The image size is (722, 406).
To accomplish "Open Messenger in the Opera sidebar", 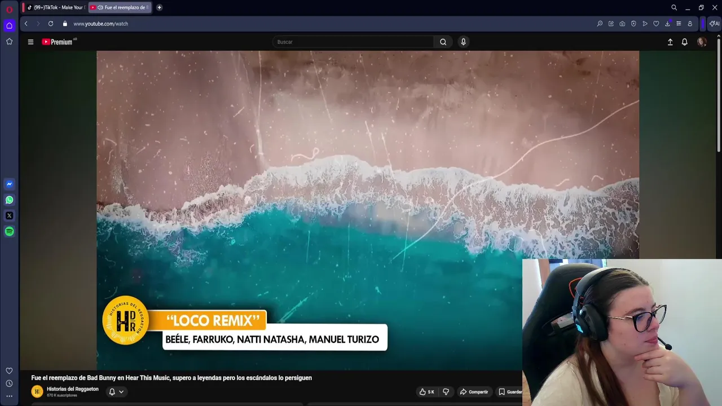I will [x=9, y=184].
